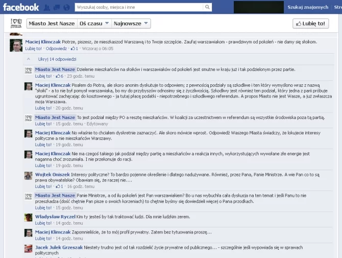Click Wojtek Oniszek's profile picture
This screenshot has width=342, height=258.
[x=29, y=175]
